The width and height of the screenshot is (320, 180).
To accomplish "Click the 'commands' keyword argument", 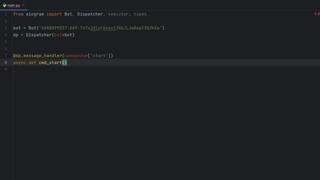I will point(74,55).
